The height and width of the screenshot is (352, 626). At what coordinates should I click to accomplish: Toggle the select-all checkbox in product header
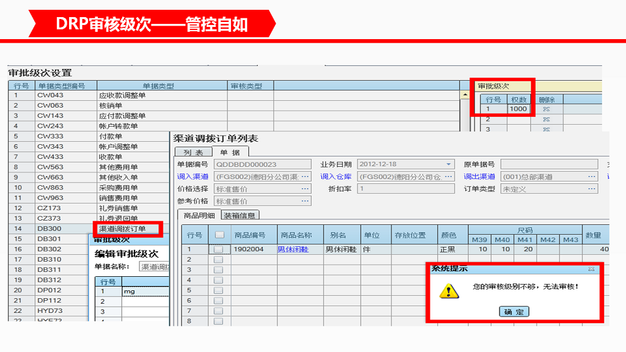pos(219,235)
